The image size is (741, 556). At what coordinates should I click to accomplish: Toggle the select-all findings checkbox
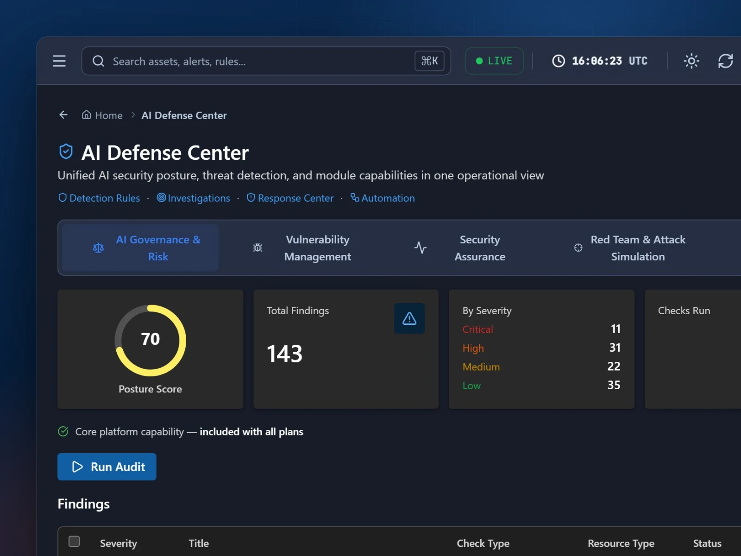(74, 541)
